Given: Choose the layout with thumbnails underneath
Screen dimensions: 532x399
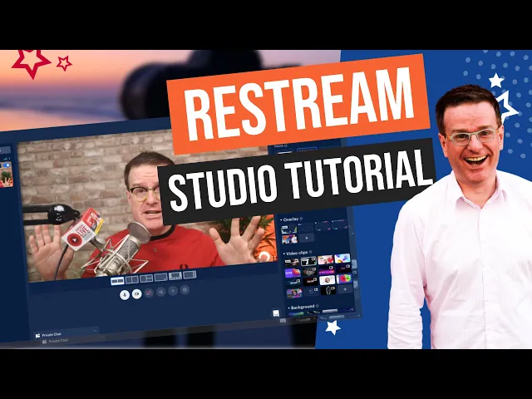Looking at the screenshot, I should tap(175, 276).
